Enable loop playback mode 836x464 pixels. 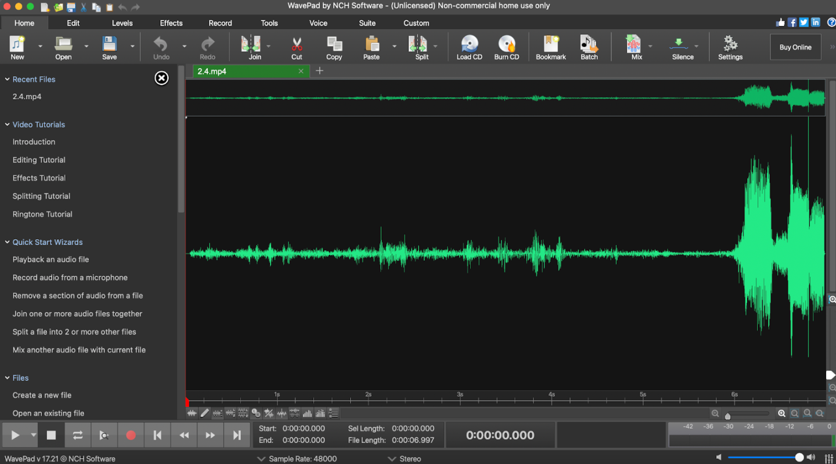pos(78,434)
